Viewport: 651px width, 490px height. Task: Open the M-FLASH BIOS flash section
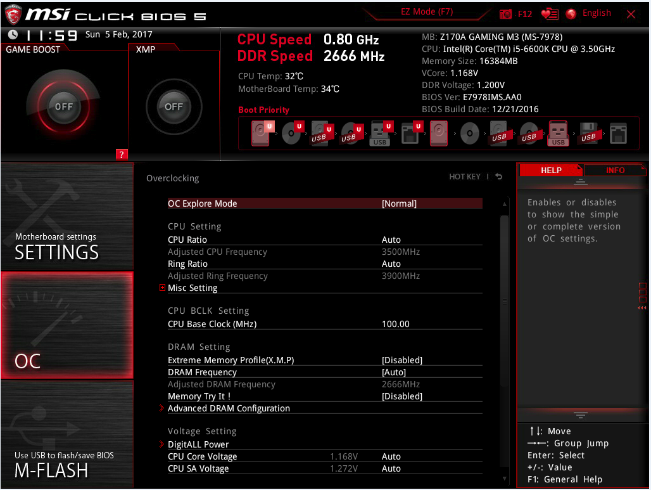coord(67,434)
